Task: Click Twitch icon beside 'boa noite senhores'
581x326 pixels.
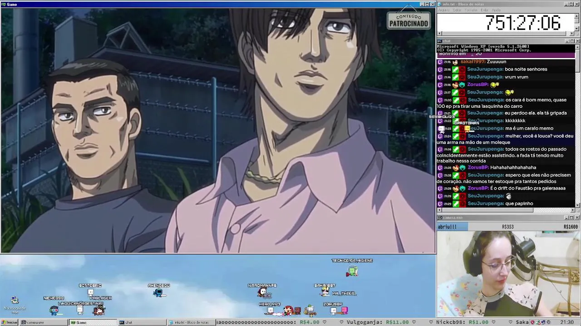Action: tap(440, 69)
